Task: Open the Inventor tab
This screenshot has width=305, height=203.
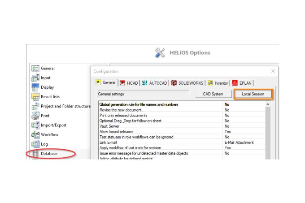Action: tap(218, 83)
